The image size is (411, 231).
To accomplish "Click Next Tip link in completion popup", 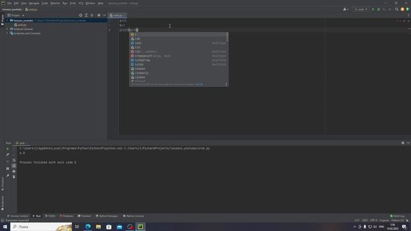I will [199, 84].
